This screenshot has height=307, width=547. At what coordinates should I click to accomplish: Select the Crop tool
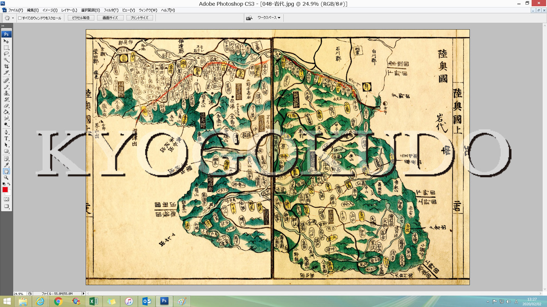(6, 66)
